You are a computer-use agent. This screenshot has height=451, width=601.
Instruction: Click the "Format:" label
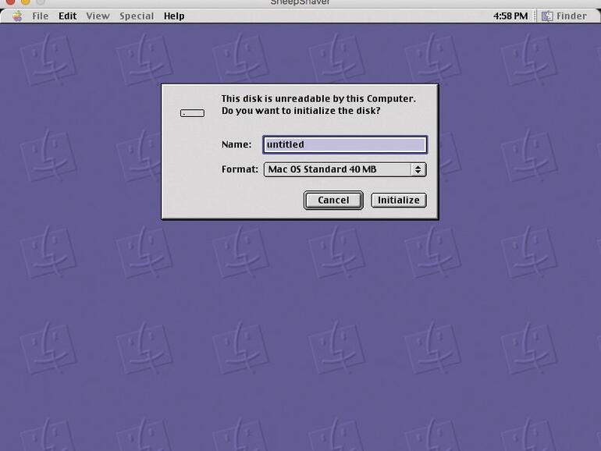pyautogui.click(x=240, y=169)
